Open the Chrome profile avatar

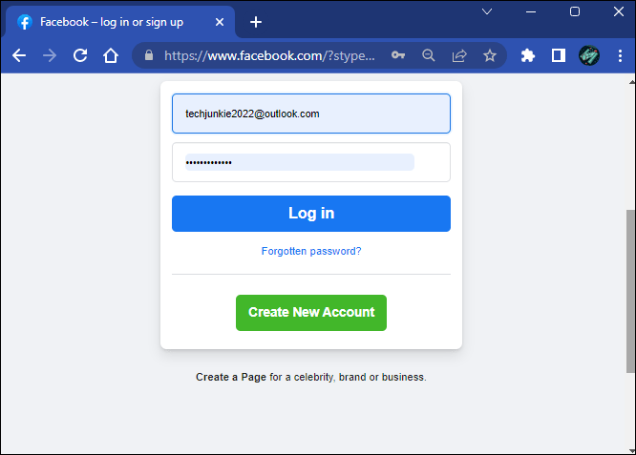coord(589,55)
